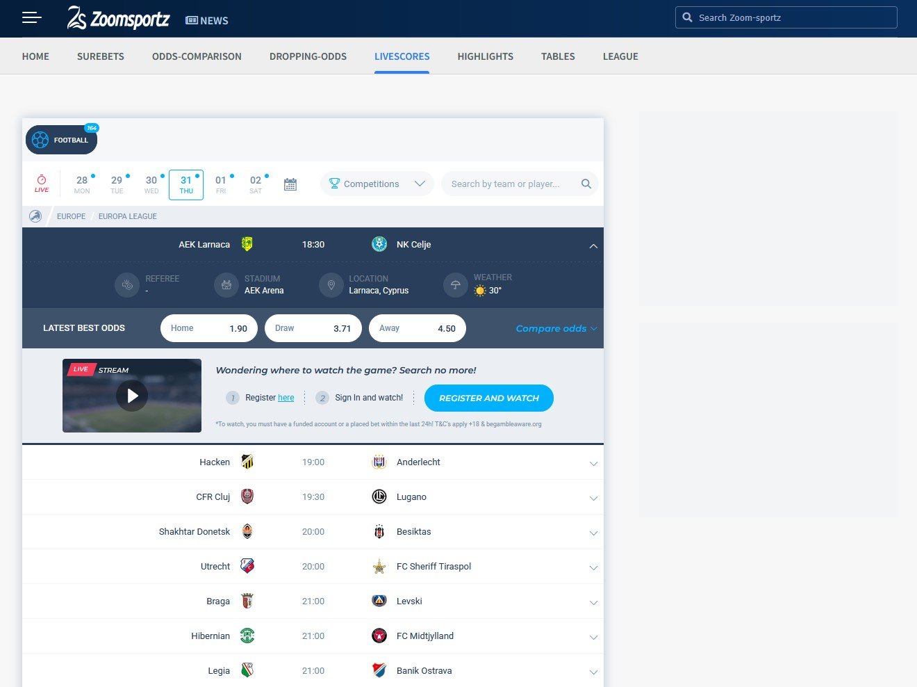This screenshot has height=687, width=917.
Task: Open the Competitions dropdown
Action: [377, 184]
